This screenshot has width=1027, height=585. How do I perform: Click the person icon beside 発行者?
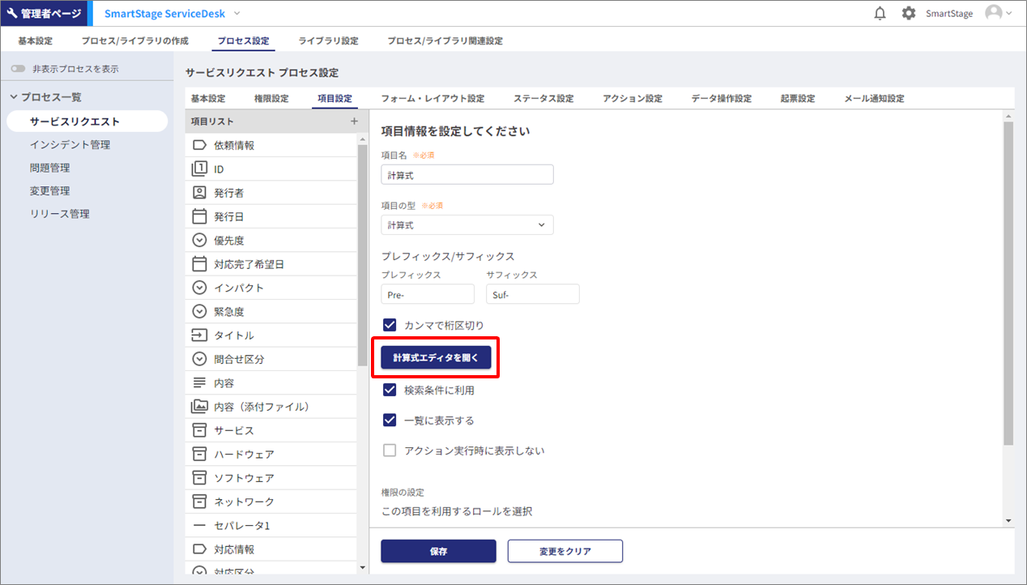coord(199,193)
